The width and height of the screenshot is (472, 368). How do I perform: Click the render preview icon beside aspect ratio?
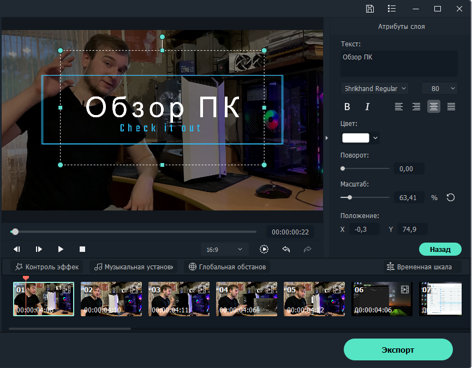tap(264, 249)
